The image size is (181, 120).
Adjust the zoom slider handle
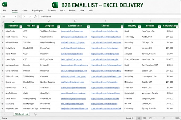coord(164,118)
